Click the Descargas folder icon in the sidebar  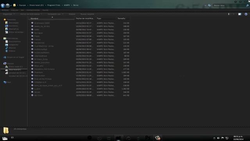(7, 23)
